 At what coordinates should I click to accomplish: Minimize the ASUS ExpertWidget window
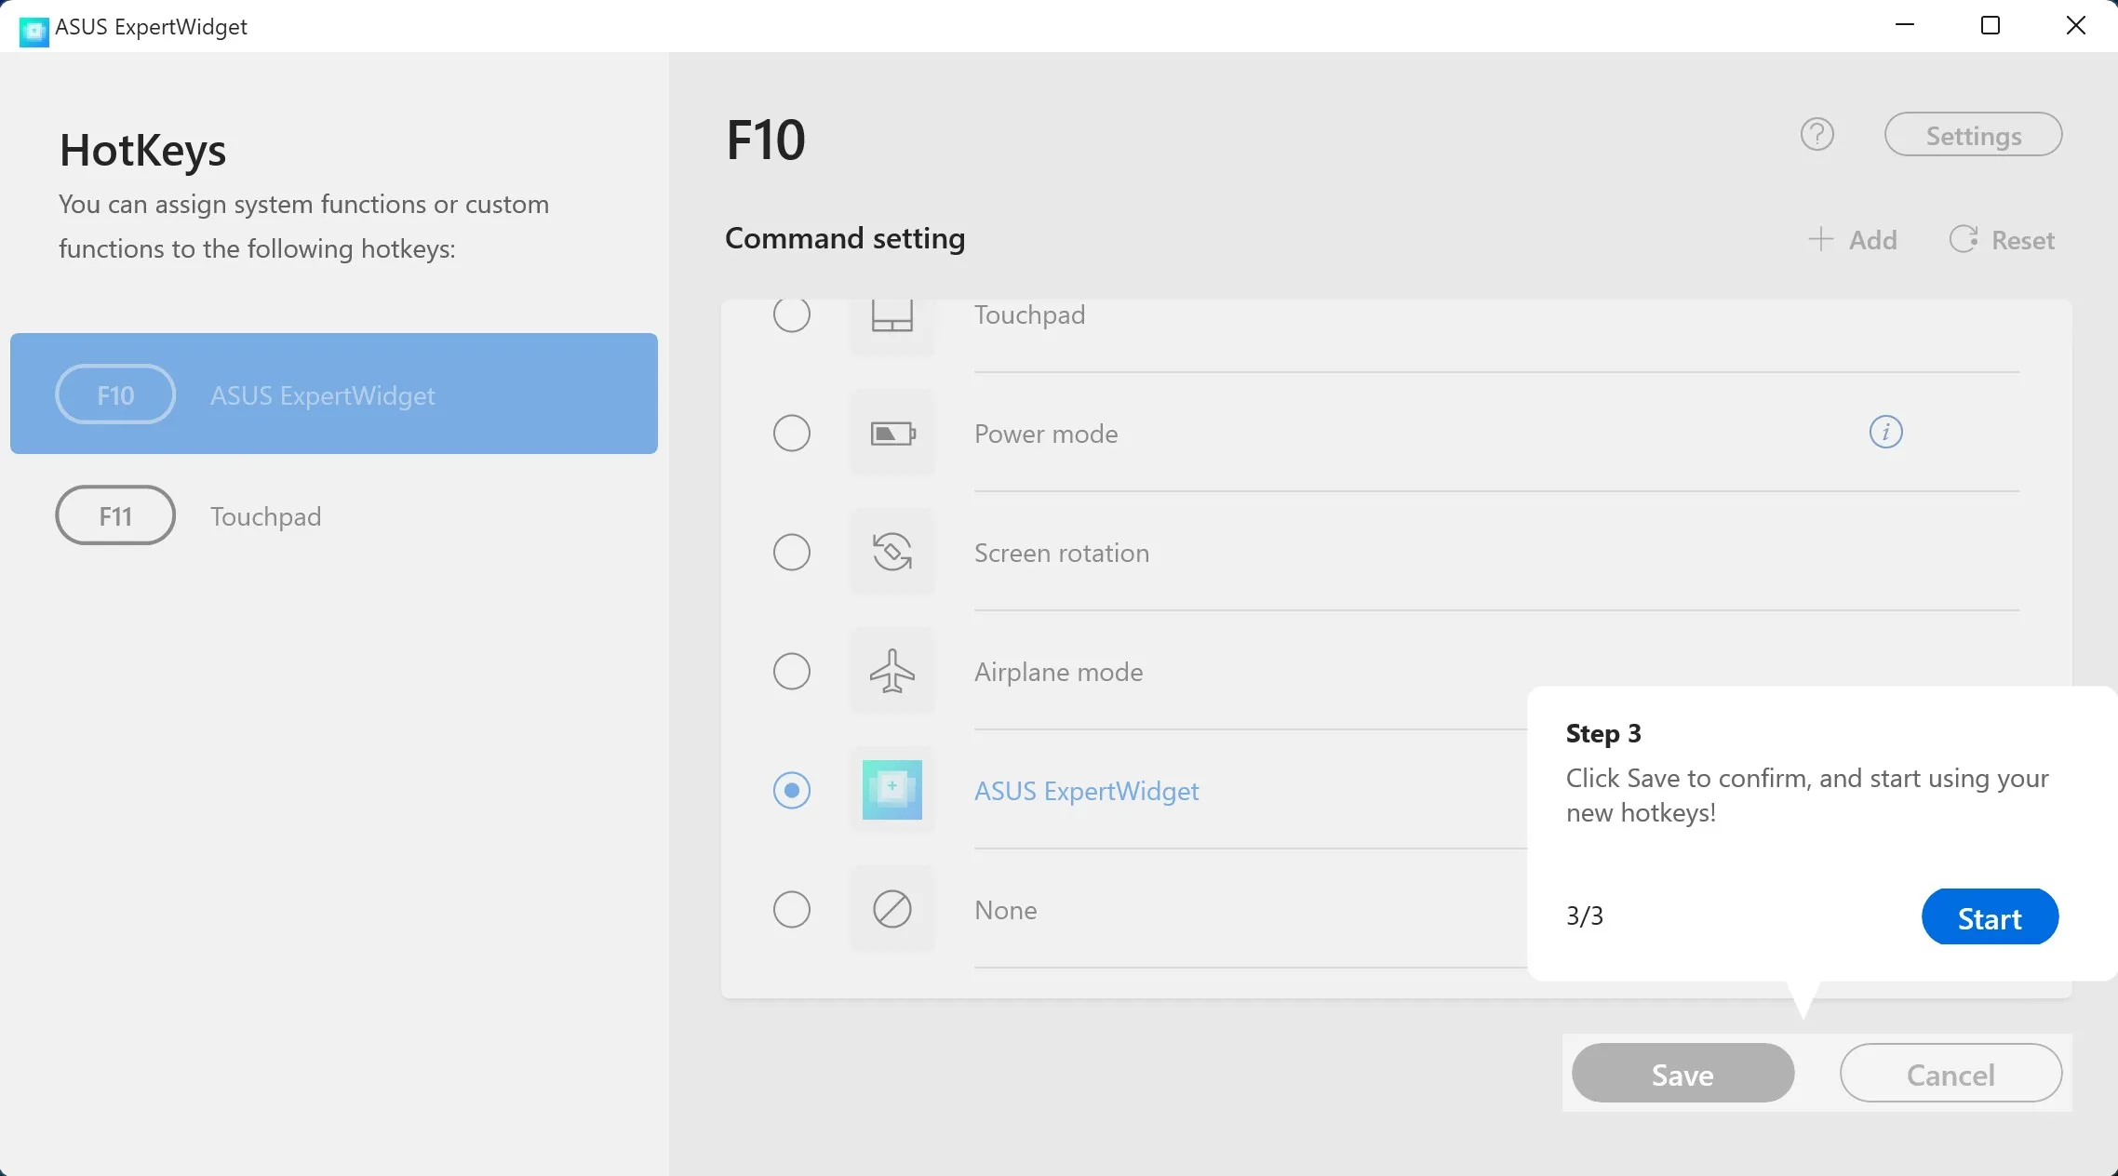point(1905,25)
